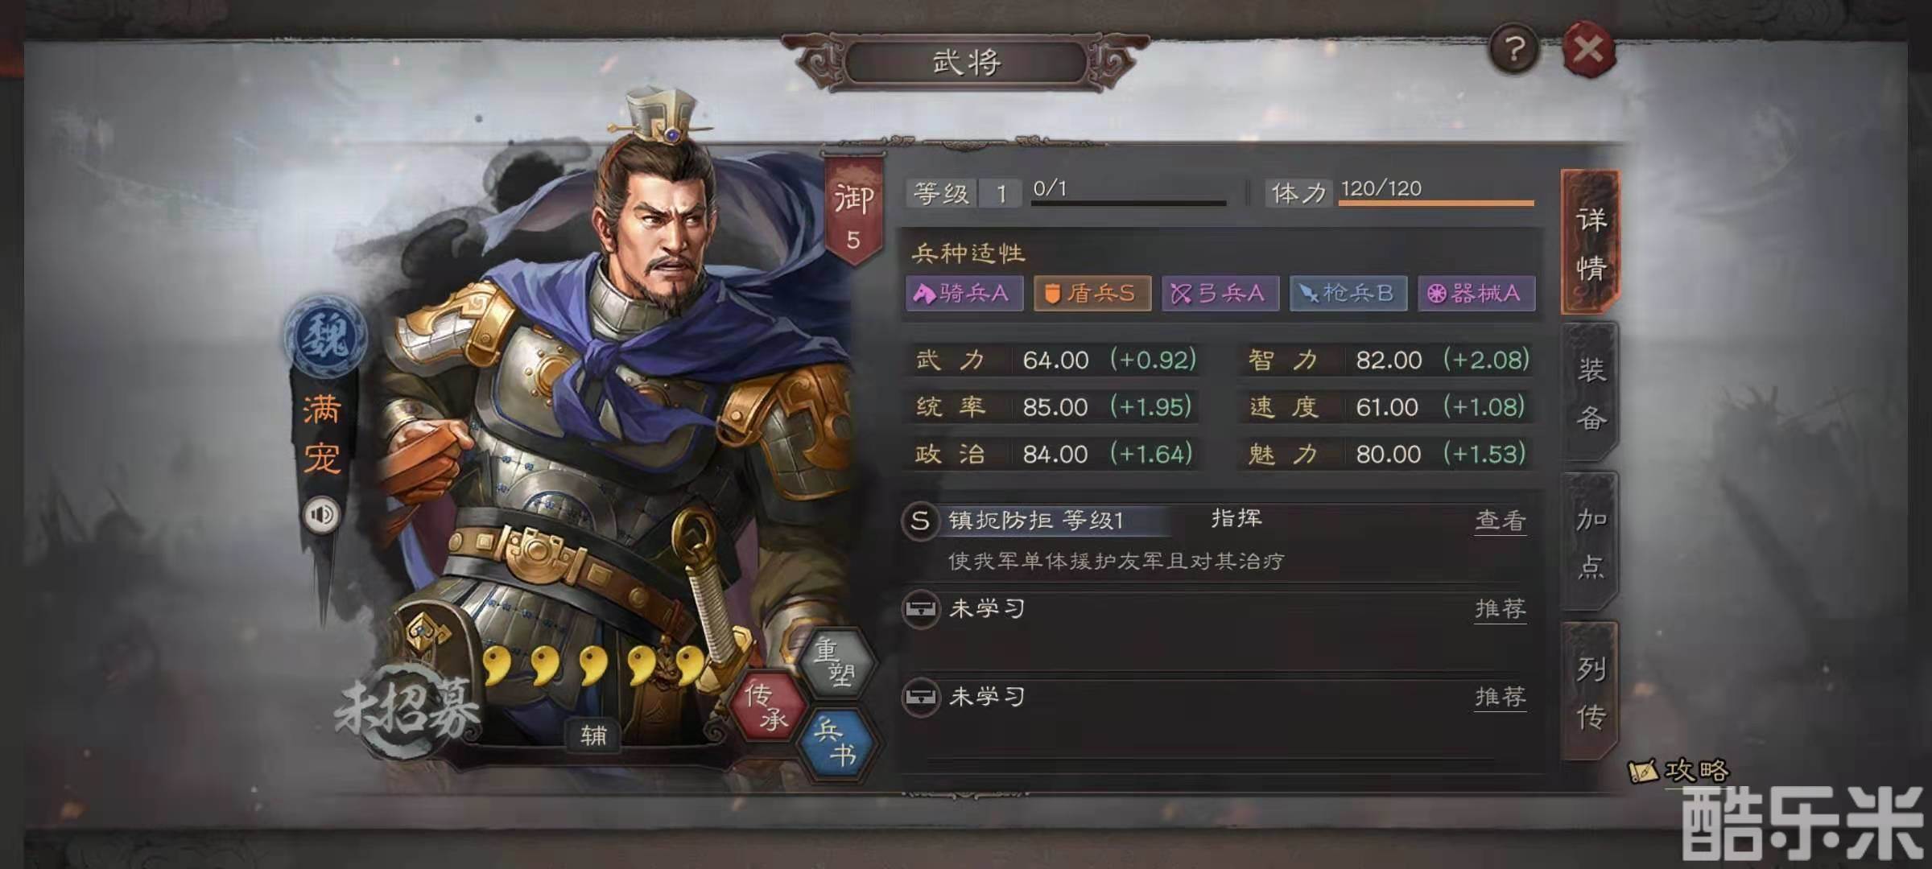Open the 攻略 guide button
1932x869 pixels.
[x=1679, y=771]
